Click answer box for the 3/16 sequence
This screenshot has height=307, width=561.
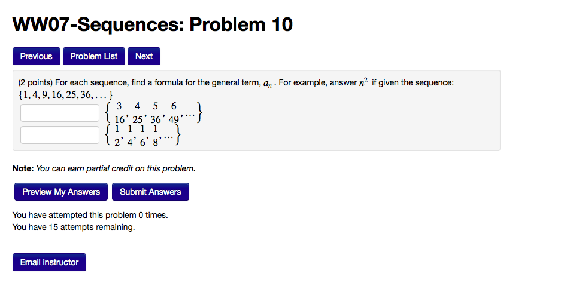[x=60, y=113]
